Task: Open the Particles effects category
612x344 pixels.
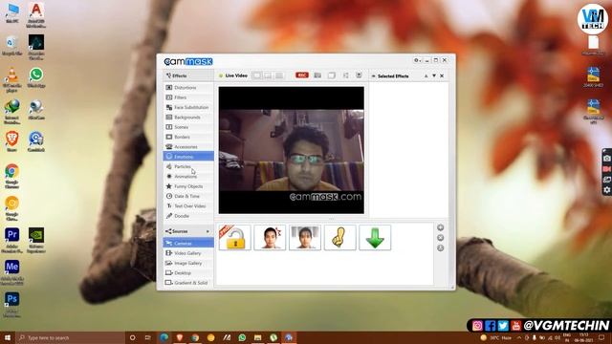Action: pos(188,166)
